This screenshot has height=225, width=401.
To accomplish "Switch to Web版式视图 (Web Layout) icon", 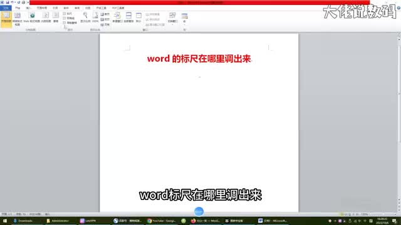I will click(x=32, y=17).
